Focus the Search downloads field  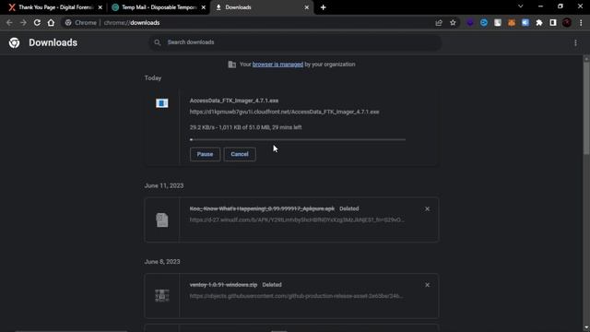click(295, 42)
